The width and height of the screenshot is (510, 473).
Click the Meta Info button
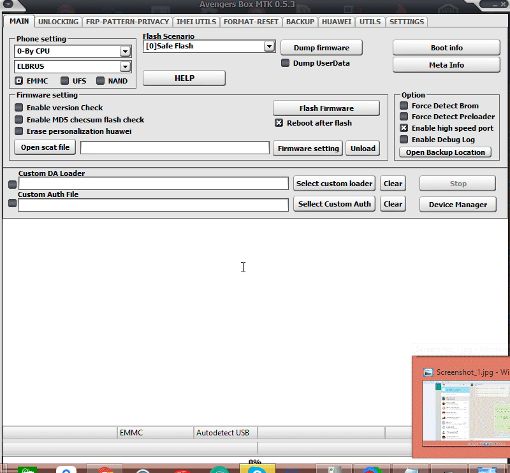coord(446,65)
